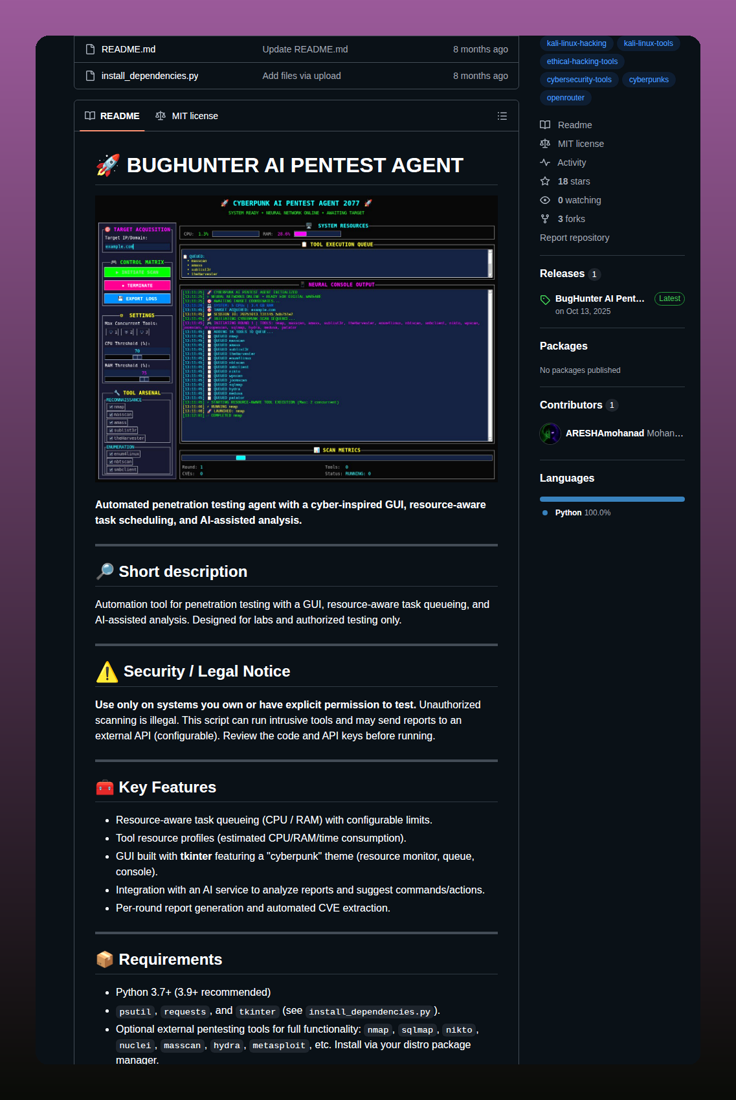Screen dimensions: 736x1100
Task: Click the 'on Oct 13, 2025' release date
Action: pyautogui.click(x=583, y=311)
